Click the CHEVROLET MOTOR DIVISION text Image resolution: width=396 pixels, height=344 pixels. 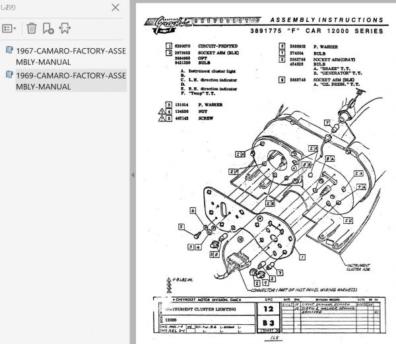(207, 300)
